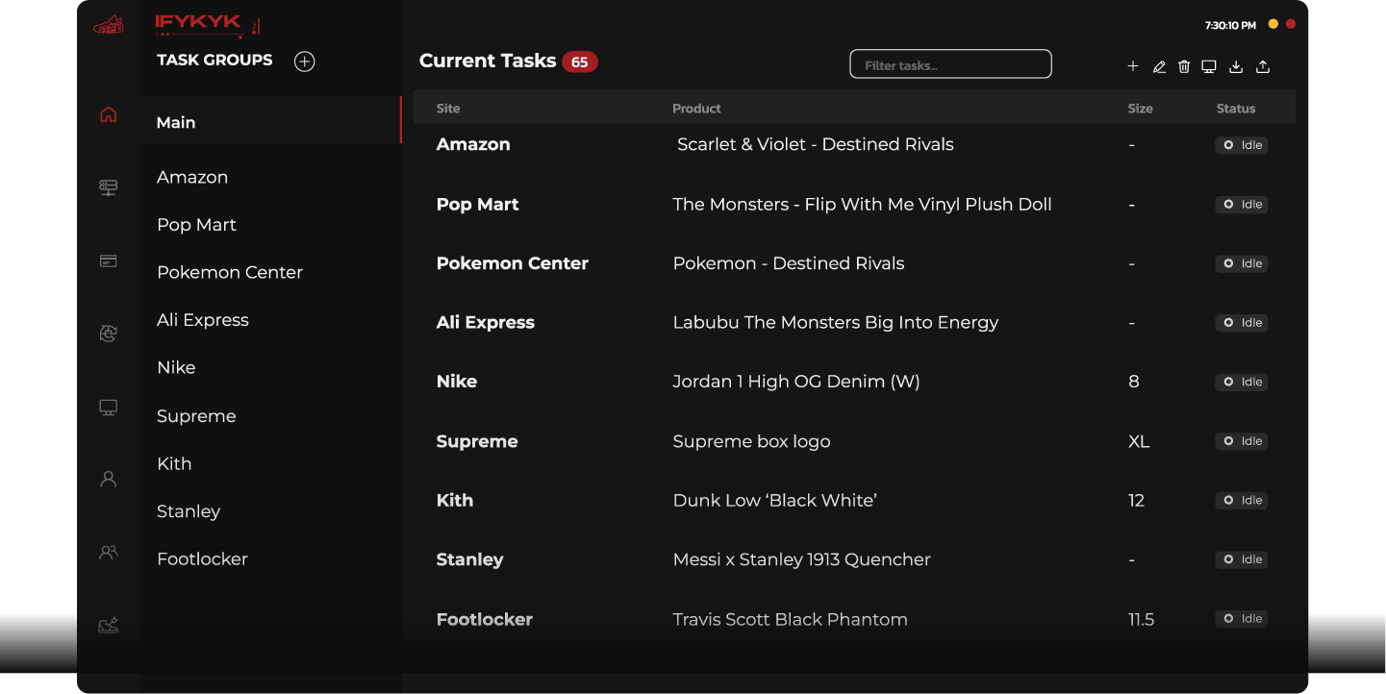Click the monitor icon in tasks toolbar
Screen dimensions: 1386x694
pos(1209,66)
